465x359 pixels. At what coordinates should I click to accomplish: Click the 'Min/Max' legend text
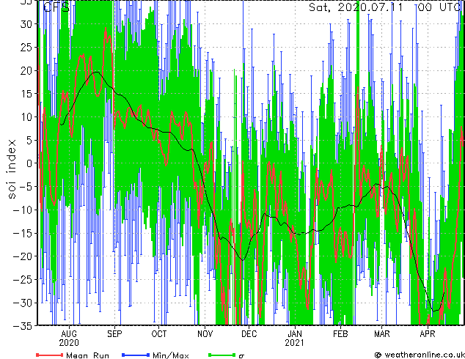[171, 355]
